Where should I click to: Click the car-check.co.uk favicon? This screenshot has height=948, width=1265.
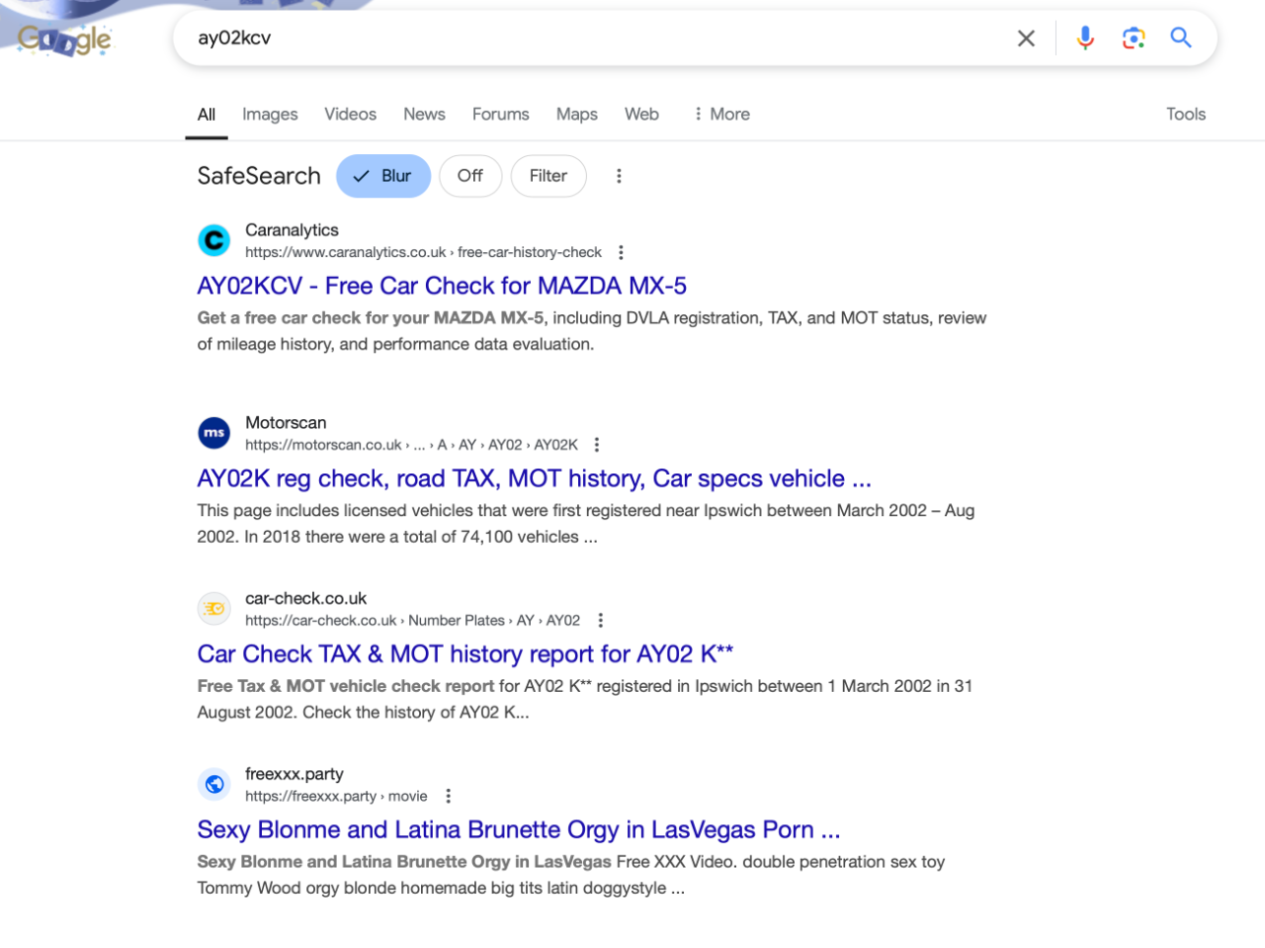pyautogui.click(x=214, y=609)
